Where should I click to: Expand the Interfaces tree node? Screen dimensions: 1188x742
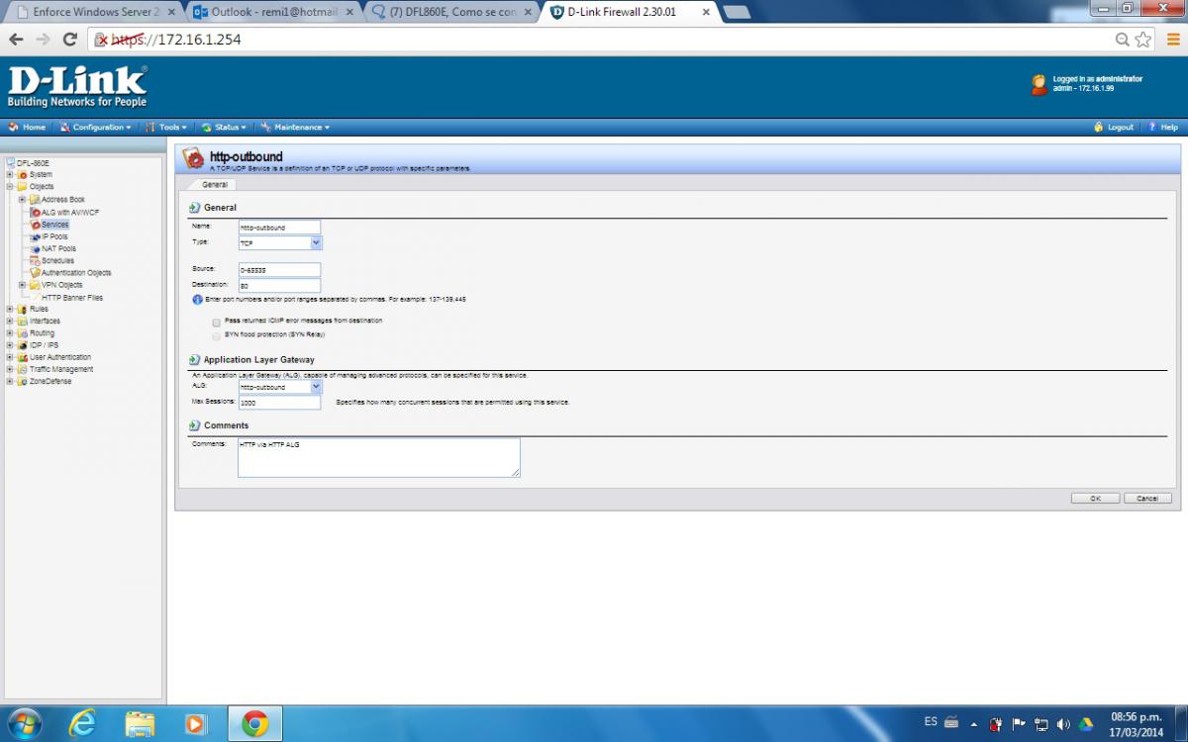[x=11, y=321]
